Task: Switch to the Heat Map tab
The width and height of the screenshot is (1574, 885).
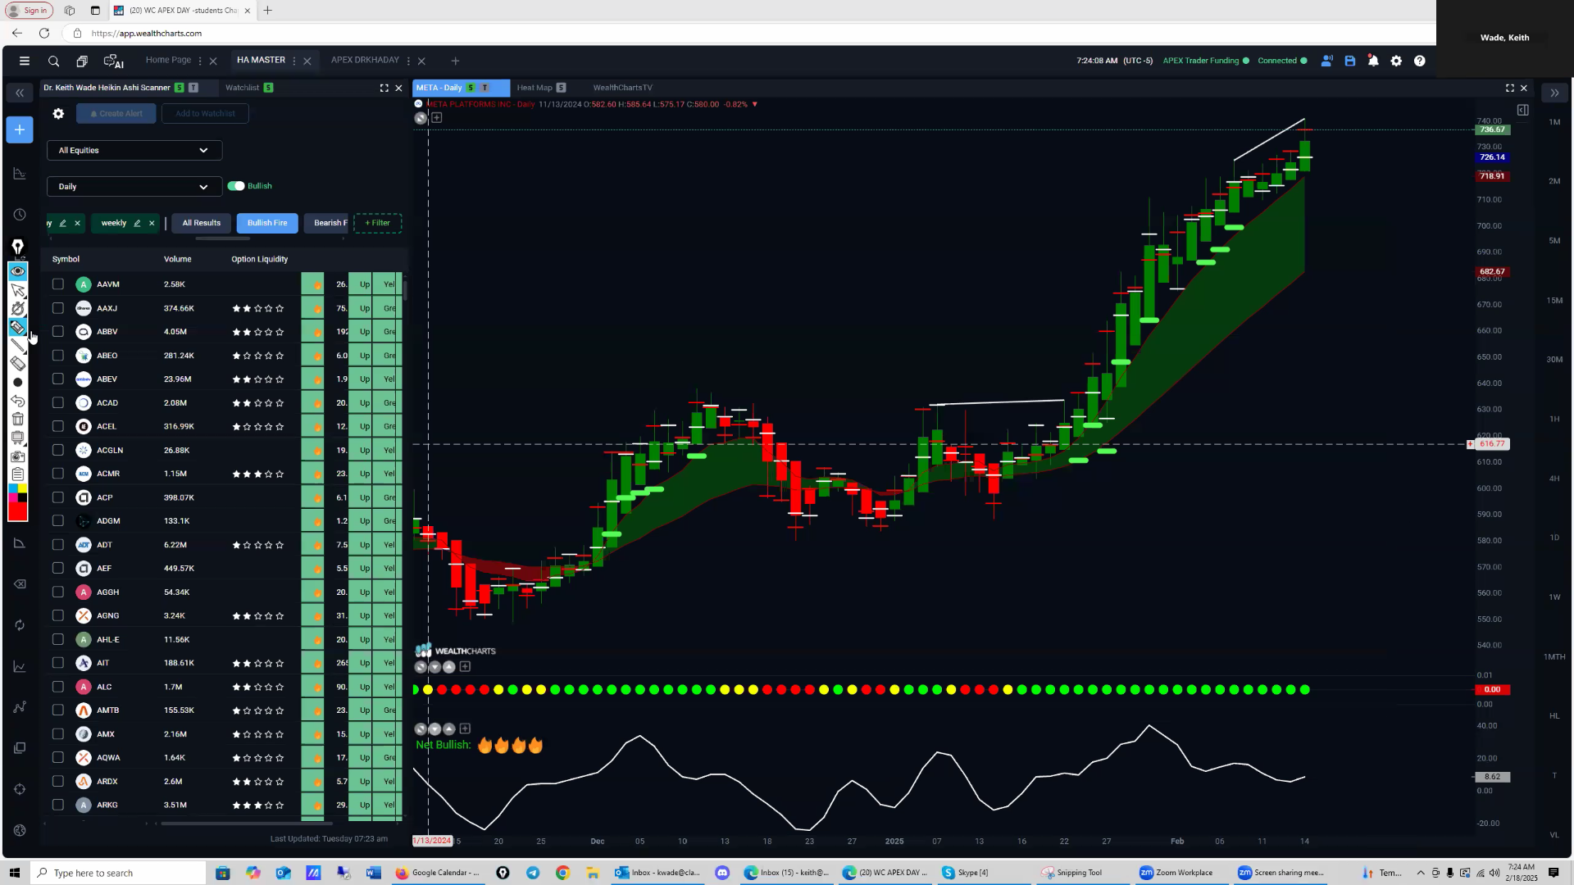Action: 535,88
